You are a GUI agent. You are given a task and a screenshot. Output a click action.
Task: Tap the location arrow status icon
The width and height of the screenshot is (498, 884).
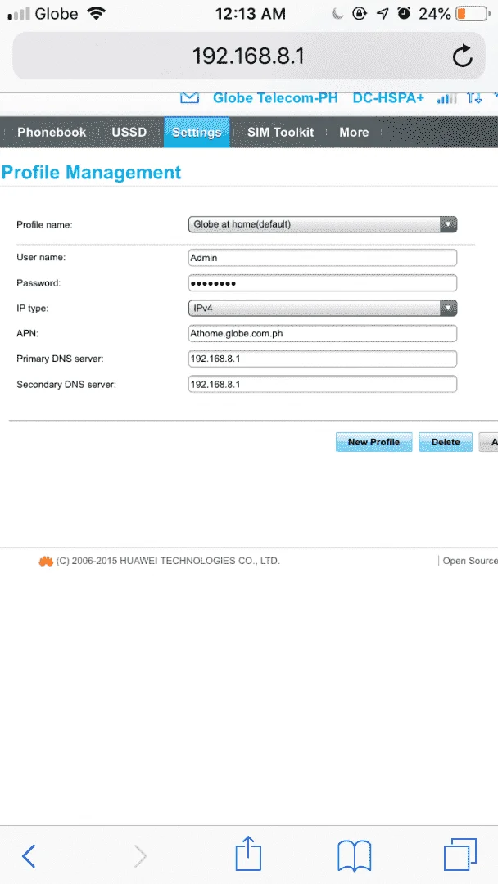coord(382,14)
